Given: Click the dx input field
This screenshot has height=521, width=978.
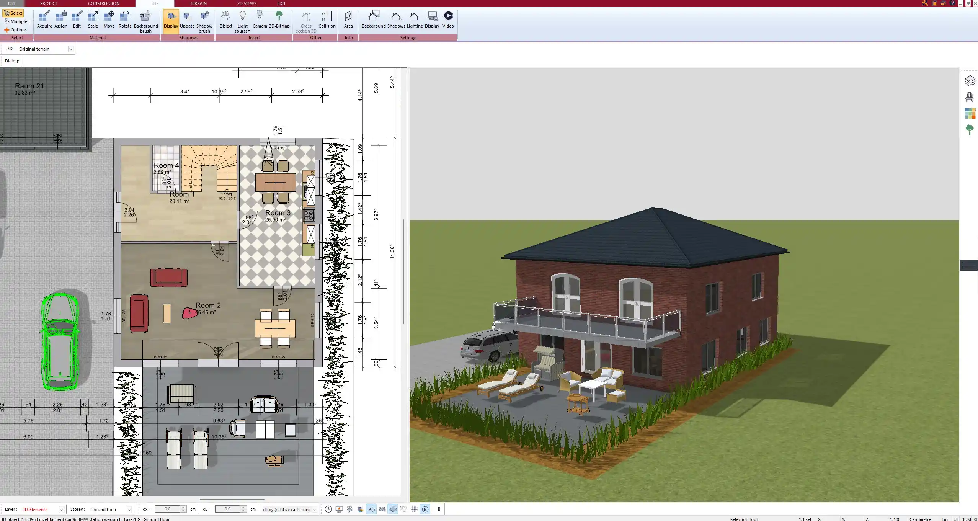Looking at the screenshot, I should click(x=167, y=509).
